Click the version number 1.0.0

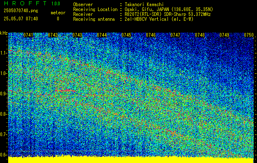tap(56, 3)
